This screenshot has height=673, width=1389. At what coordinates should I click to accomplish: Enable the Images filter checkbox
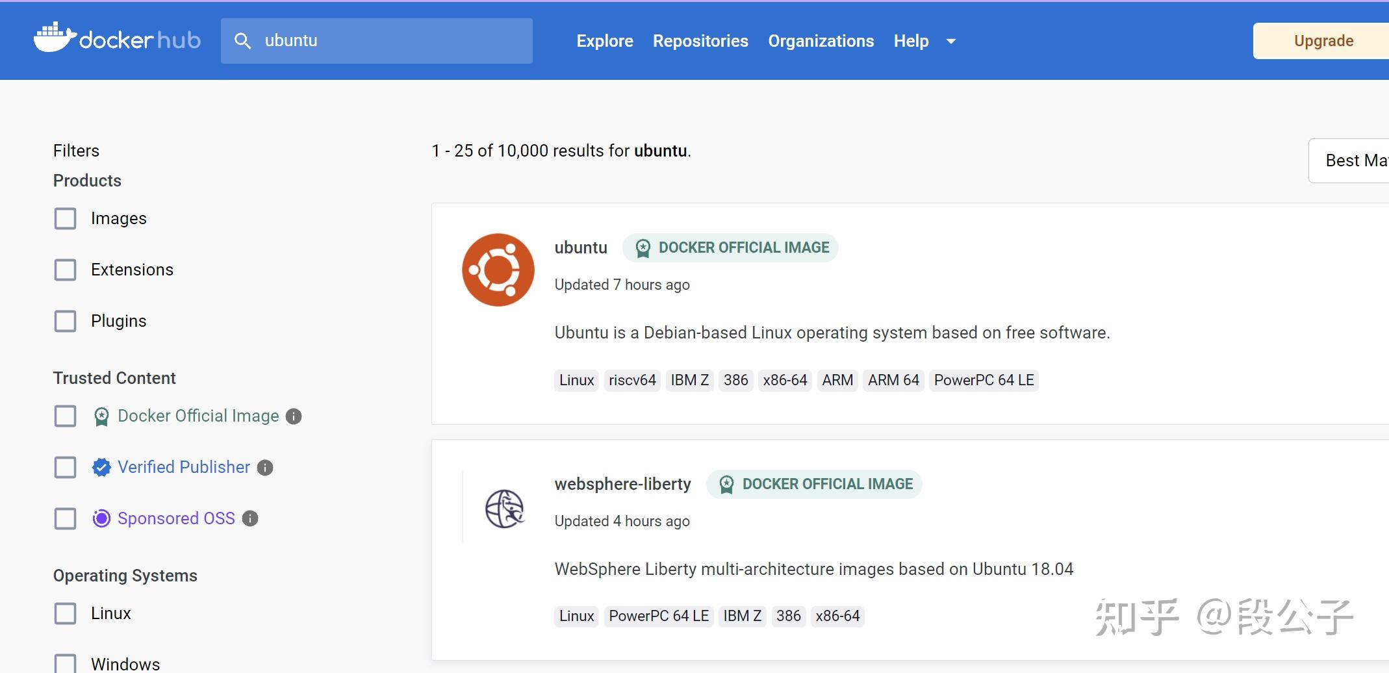coord(65,218)
